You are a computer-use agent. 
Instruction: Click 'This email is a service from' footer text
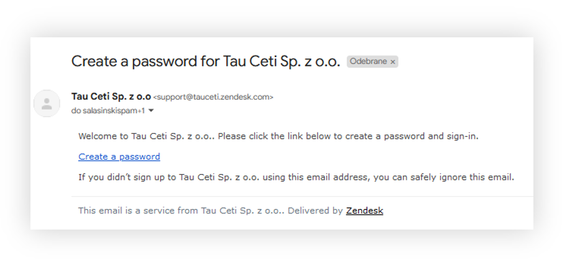(139, 211)
